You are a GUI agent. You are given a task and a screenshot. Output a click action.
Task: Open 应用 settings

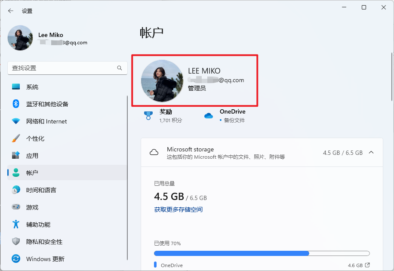[67, 155]
